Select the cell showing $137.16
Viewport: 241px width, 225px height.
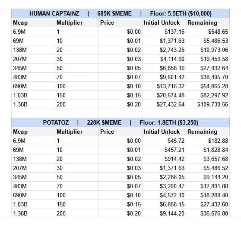pos(164,32)
